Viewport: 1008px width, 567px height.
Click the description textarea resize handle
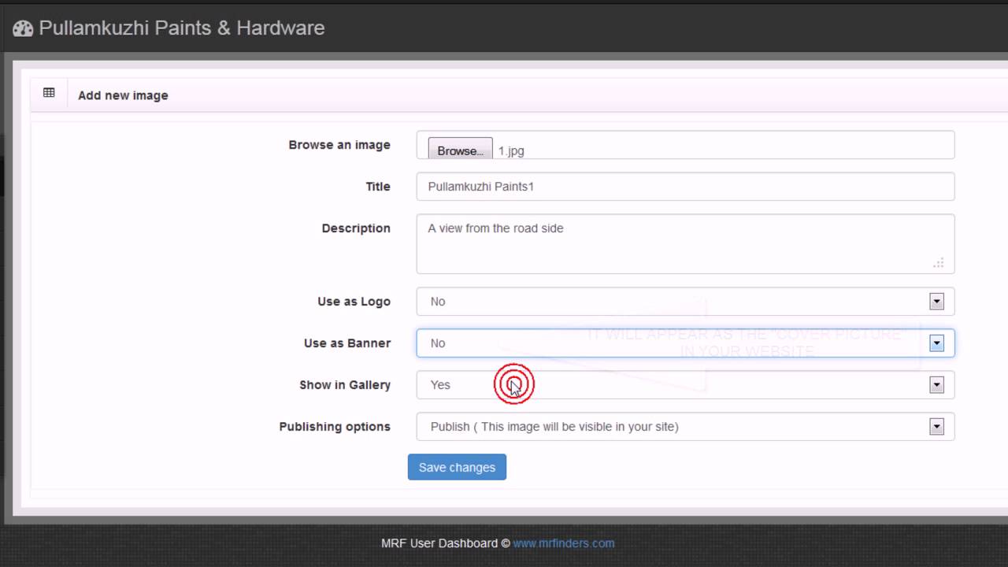point(939,263)
